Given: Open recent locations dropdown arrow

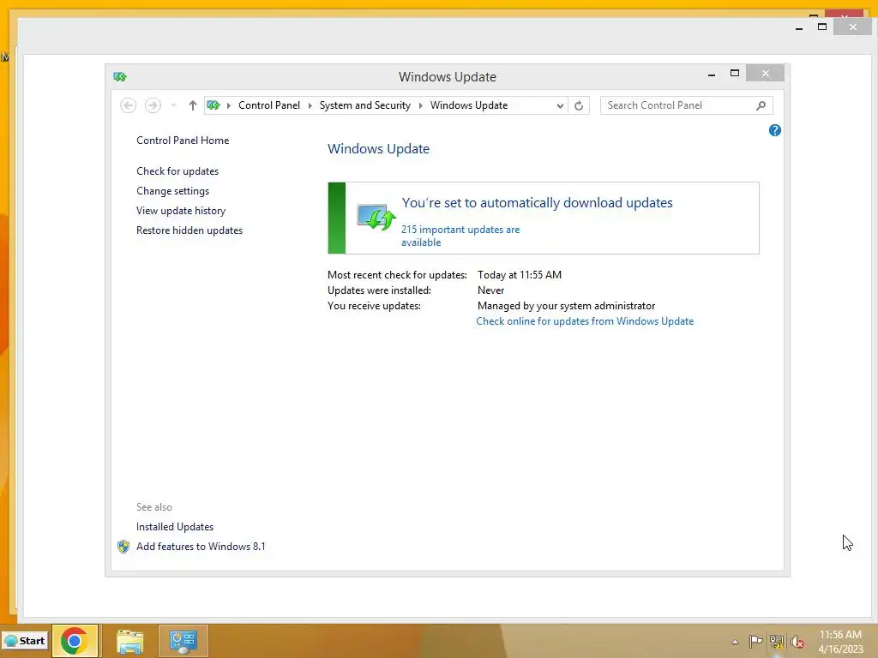Looking at the screenshot, I should 173,105.
